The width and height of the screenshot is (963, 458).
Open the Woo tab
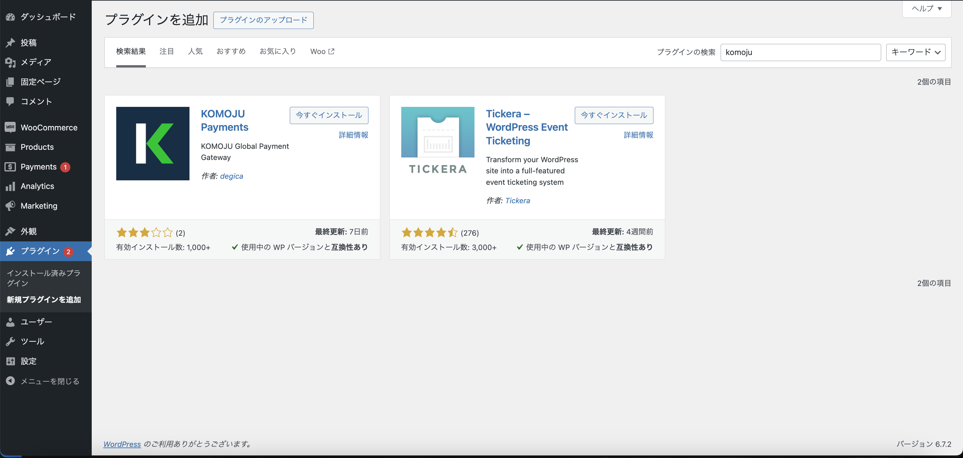(x=322, y=52)
